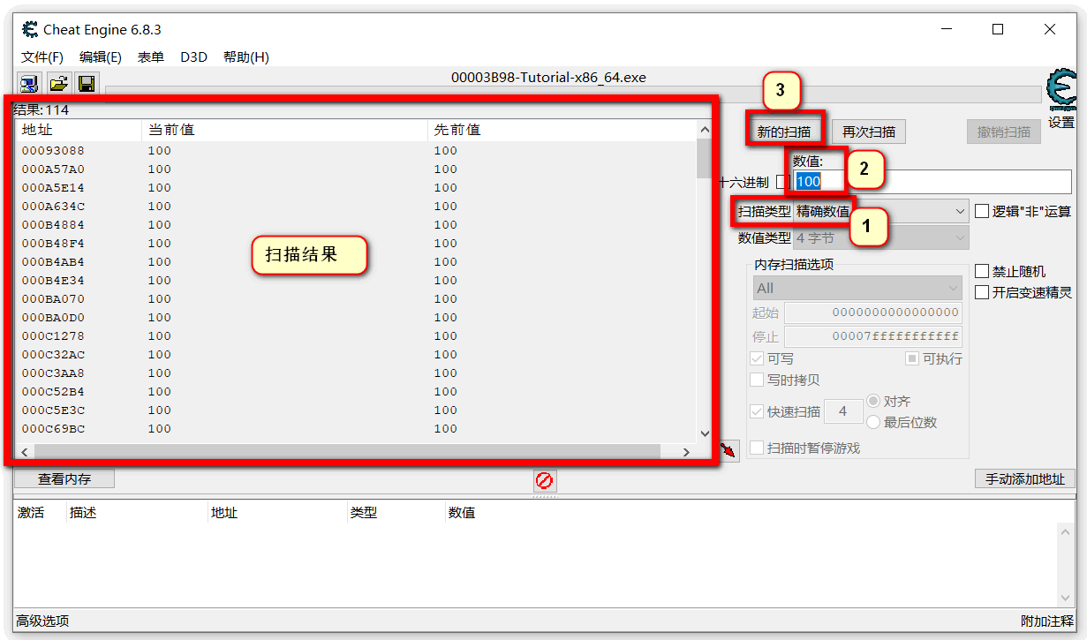
Task: Click inside the 数值 input showing 100
Action: (813, 180)
